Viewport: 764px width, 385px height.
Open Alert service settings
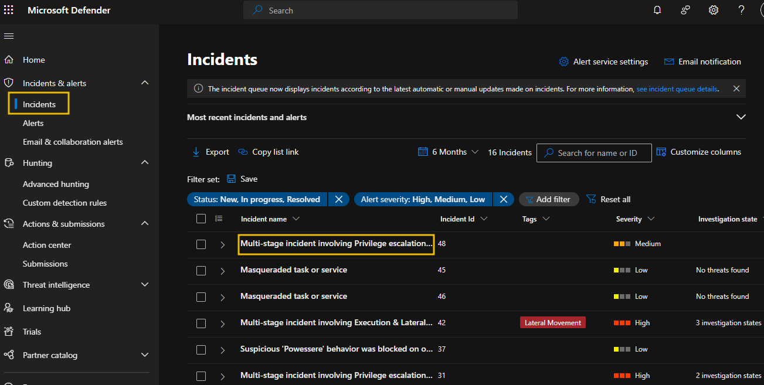point(604,62)
